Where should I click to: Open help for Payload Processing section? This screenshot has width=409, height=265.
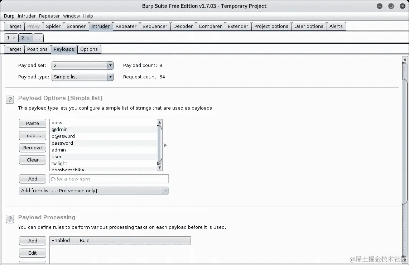[10, 219]
